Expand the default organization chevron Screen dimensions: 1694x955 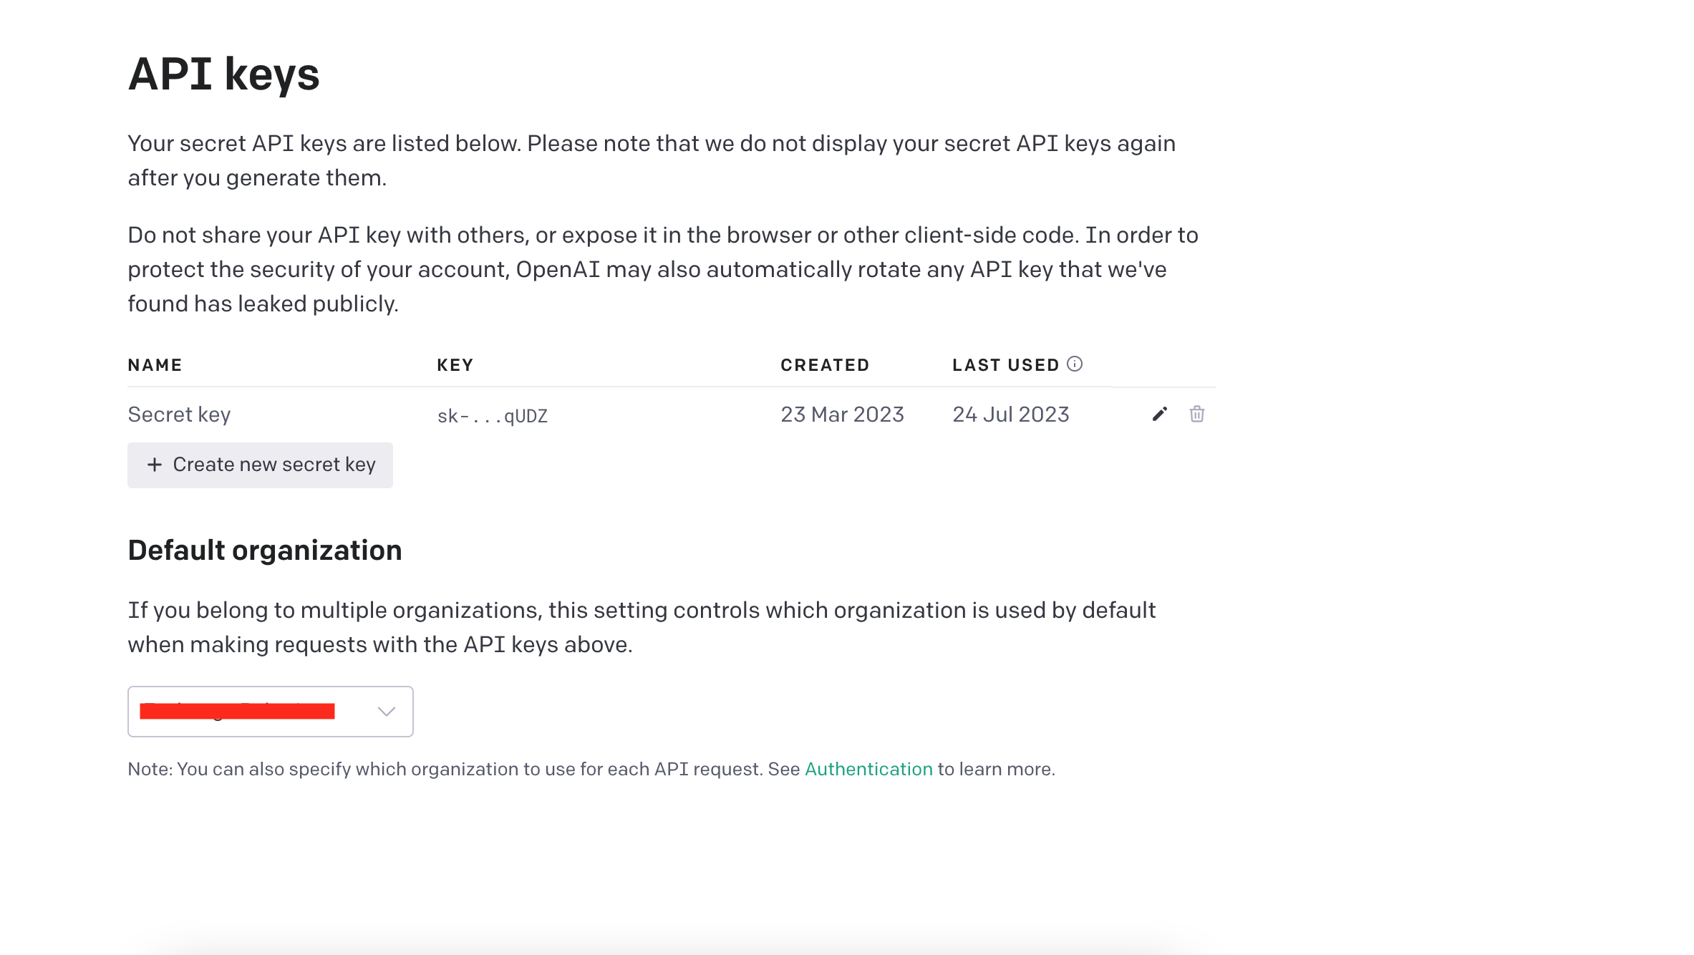pyautogui.click(x=387, y=711)
